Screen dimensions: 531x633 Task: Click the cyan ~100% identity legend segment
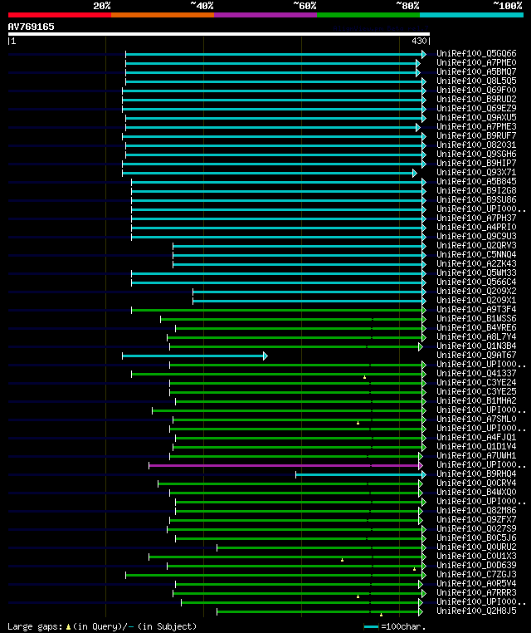471,15
